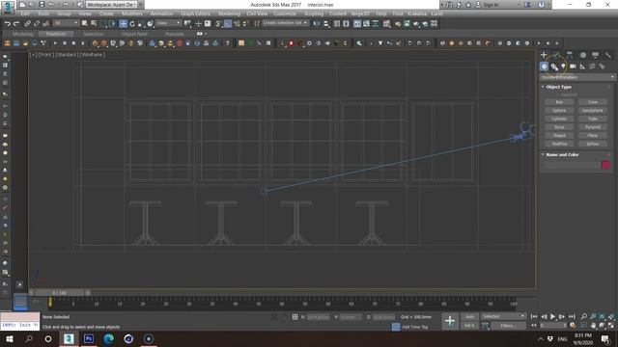Click the Select Object tool icon
618x347 pixels.
[84, 23]
